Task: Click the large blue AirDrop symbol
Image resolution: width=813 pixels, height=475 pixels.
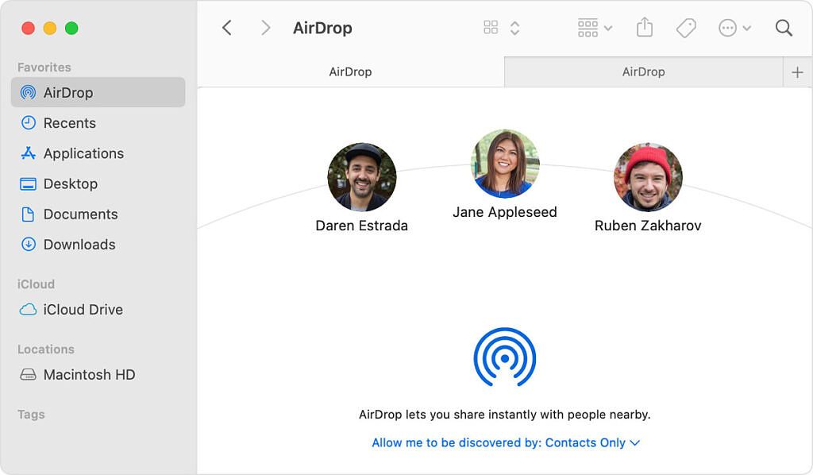Action: click(505, 359)
